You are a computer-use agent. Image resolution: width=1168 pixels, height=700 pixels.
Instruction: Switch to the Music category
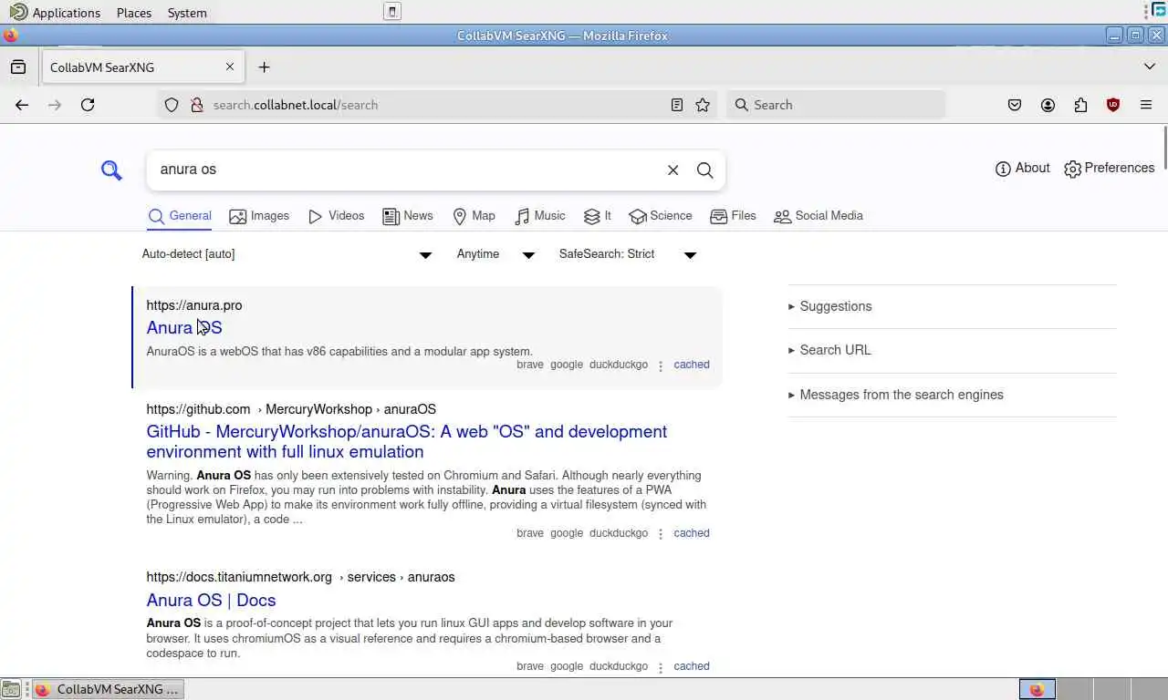(x=539, y=216)
